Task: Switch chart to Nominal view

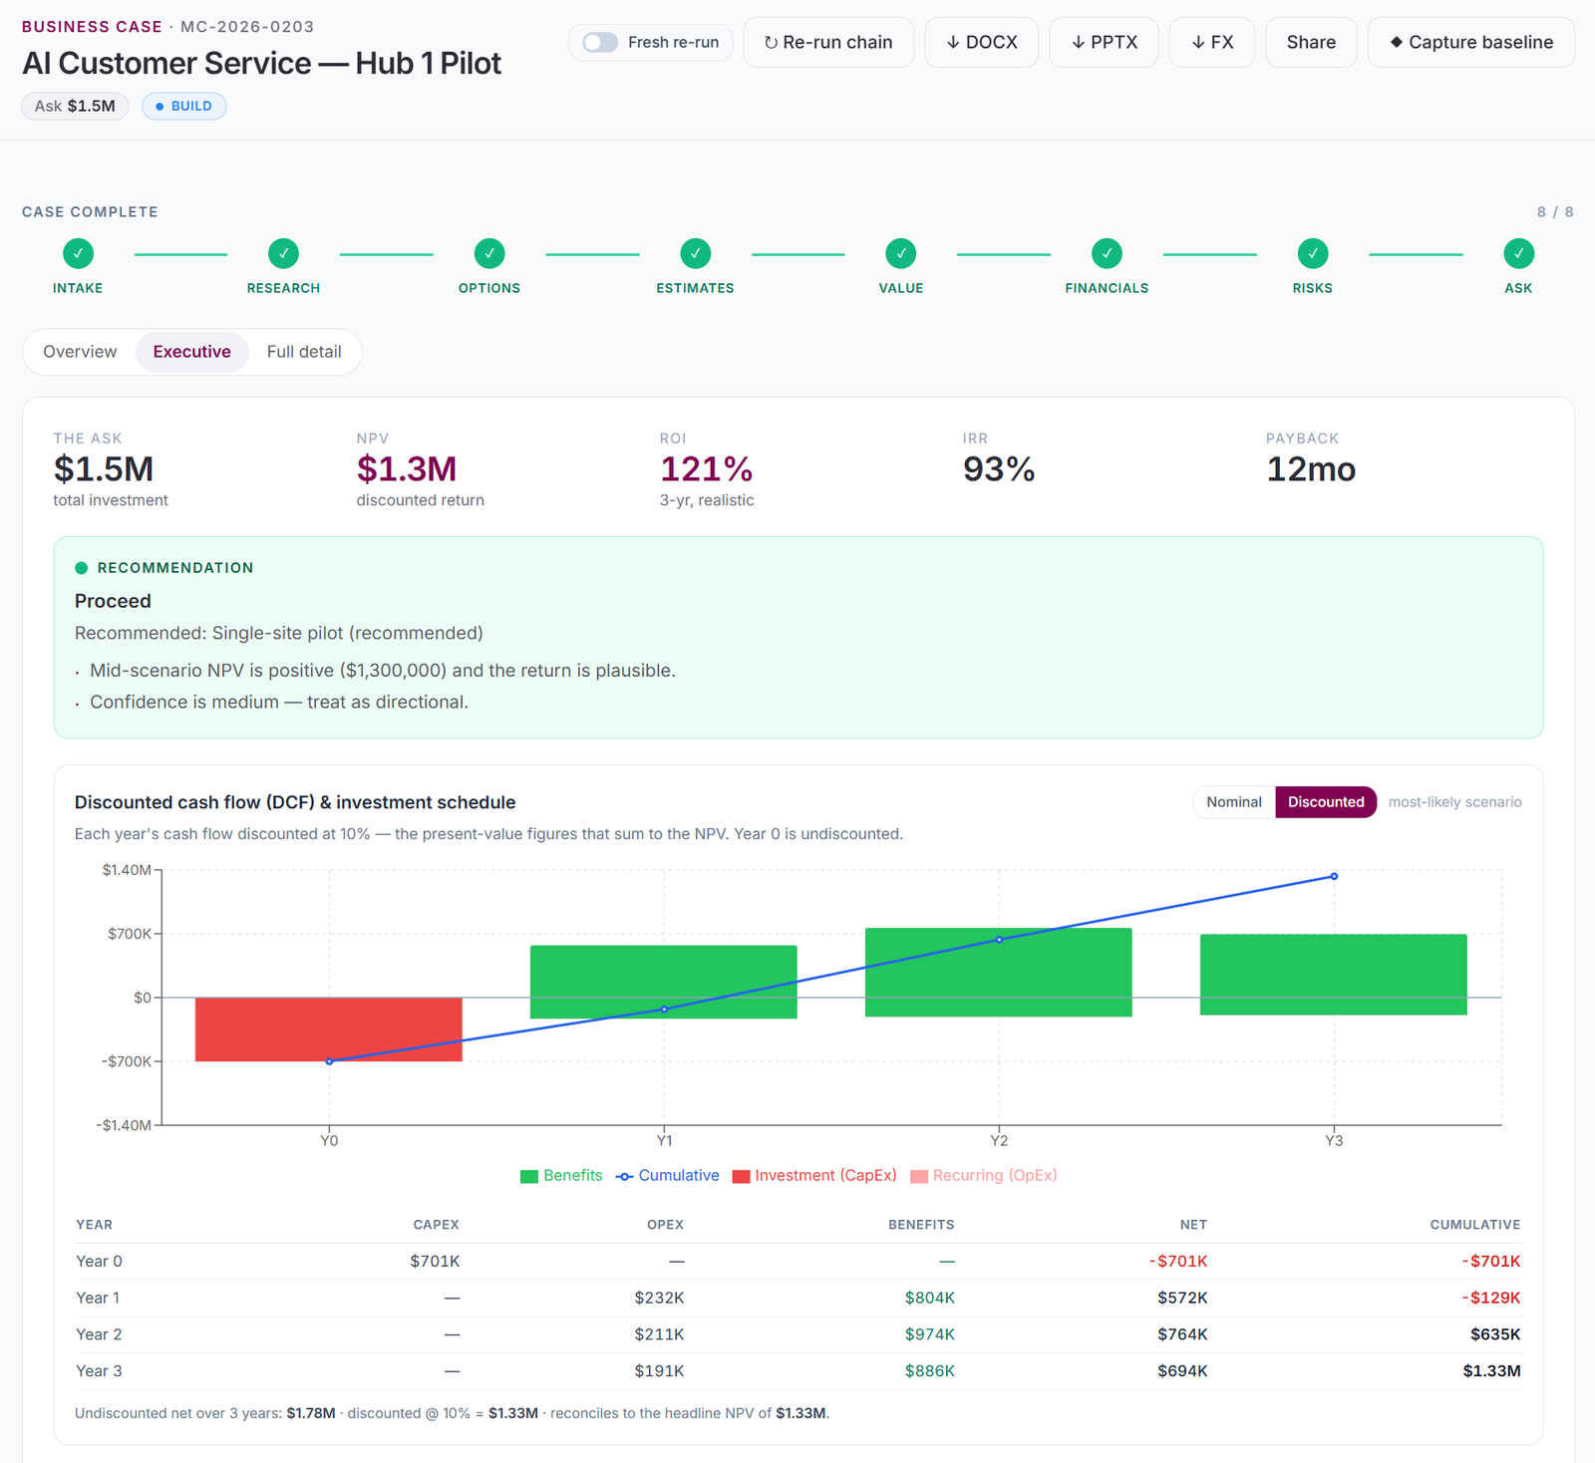Action: 1234,802
